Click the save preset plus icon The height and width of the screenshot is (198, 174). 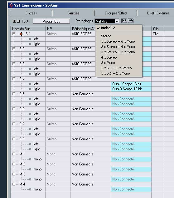(x=124, y=21)
